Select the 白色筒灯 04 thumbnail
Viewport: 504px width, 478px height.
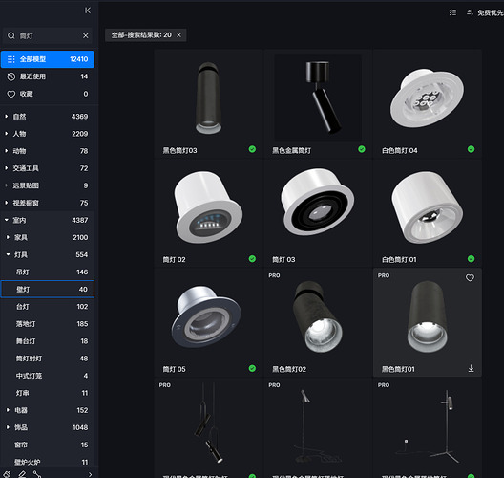[428, 98]
